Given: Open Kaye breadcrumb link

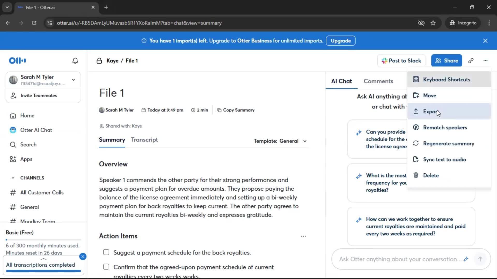Looking at the screenshot, I should coord(112,61).
